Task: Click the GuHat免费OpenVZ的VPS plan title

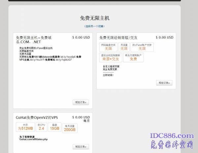Action: coord(37,117)
